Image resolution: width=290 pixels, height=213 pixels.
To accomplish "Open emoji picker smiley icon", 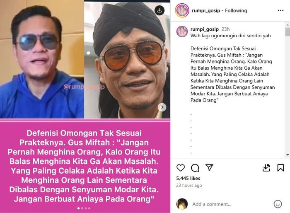I will point(278,204).
